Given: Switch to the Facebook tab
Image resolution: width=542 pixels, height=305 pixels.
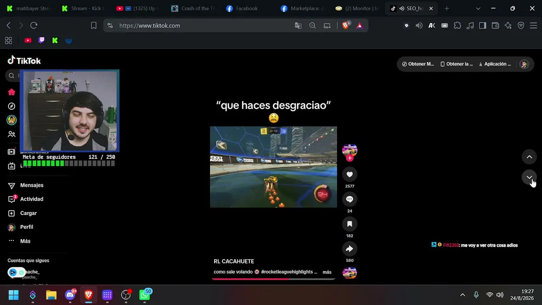Looking at the screenshot, I should pos(247,8).
